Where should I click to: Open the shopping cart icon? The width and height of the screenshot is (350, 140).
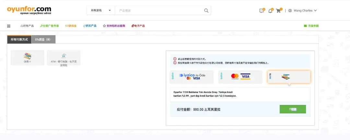(279, 10)
